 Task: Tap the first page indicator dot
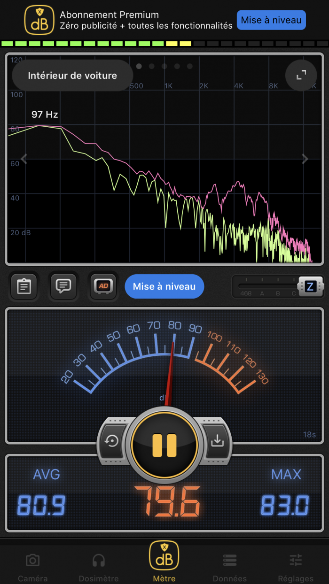(x=139, y=66)
